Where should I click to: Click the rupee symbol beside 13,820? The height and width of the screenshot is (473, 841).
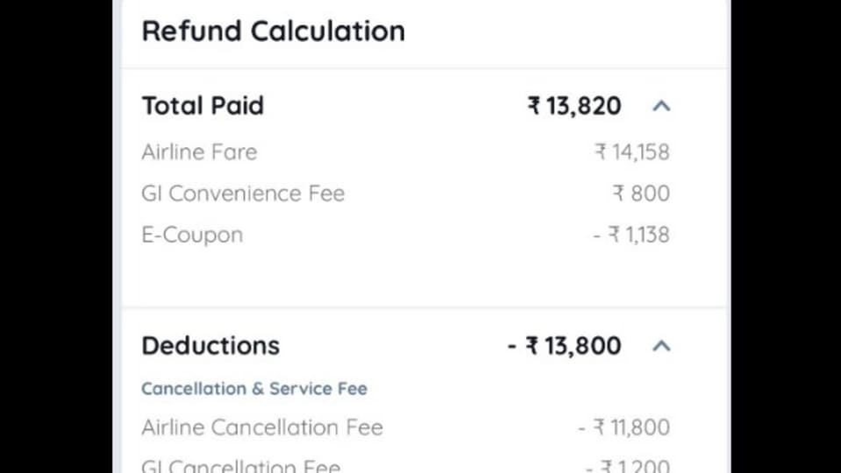(x=534, y=105)
